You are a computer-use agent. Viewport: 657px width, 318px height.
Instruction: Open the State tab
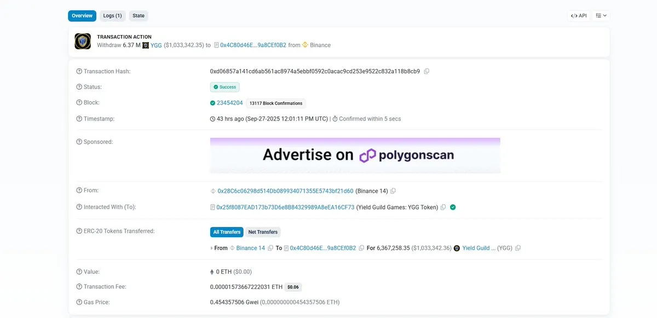click(139, 16)
